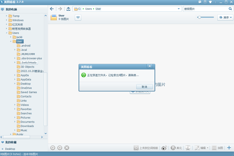
Task: Rotate image clockwise icon
Action: (60, 148)
